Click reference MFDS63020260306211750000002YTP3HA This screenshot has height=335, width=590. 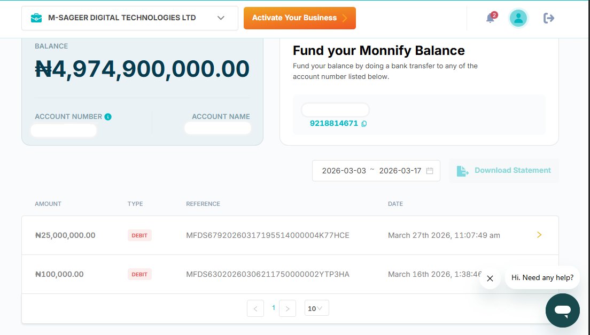(268, 275)
